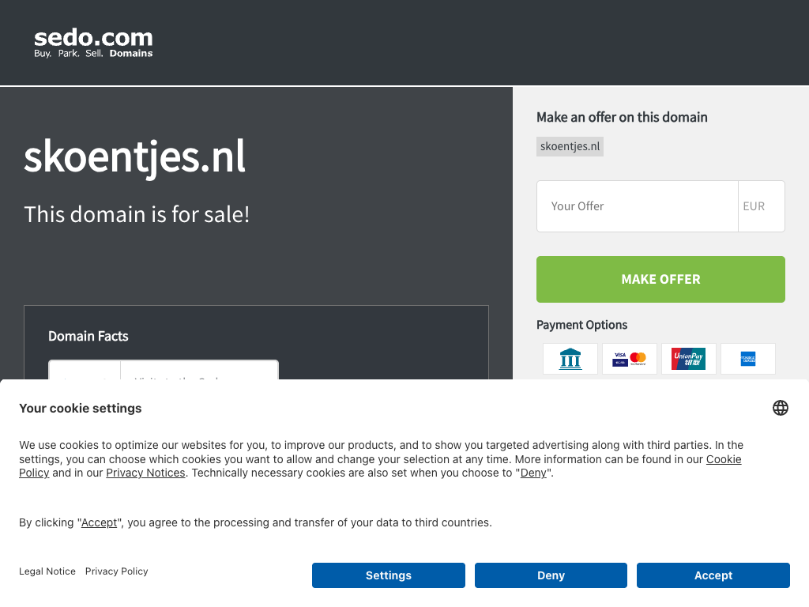Click the quoted "Accept" text link
Screen dimensions: 809x607
click(x=100, y=522)
